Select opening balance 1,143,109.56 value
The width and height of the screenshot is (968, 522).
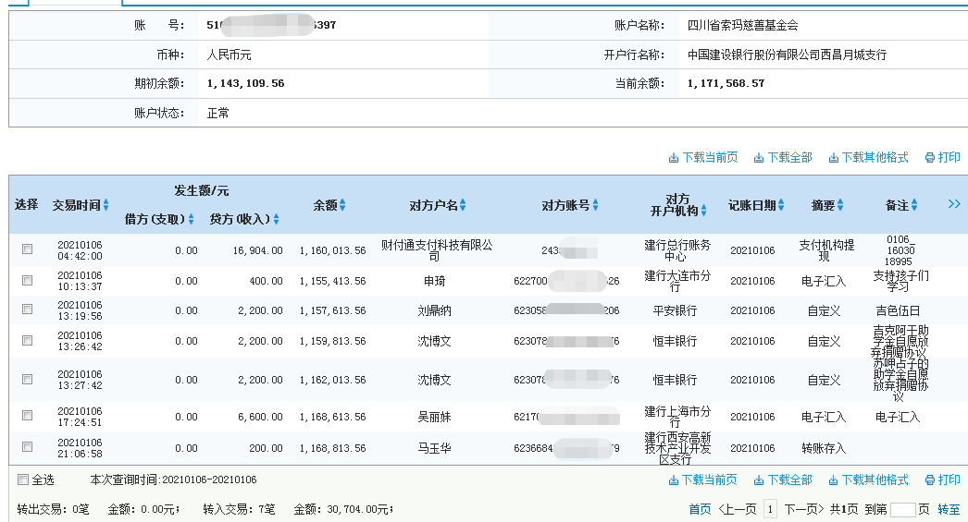(246, 83)
